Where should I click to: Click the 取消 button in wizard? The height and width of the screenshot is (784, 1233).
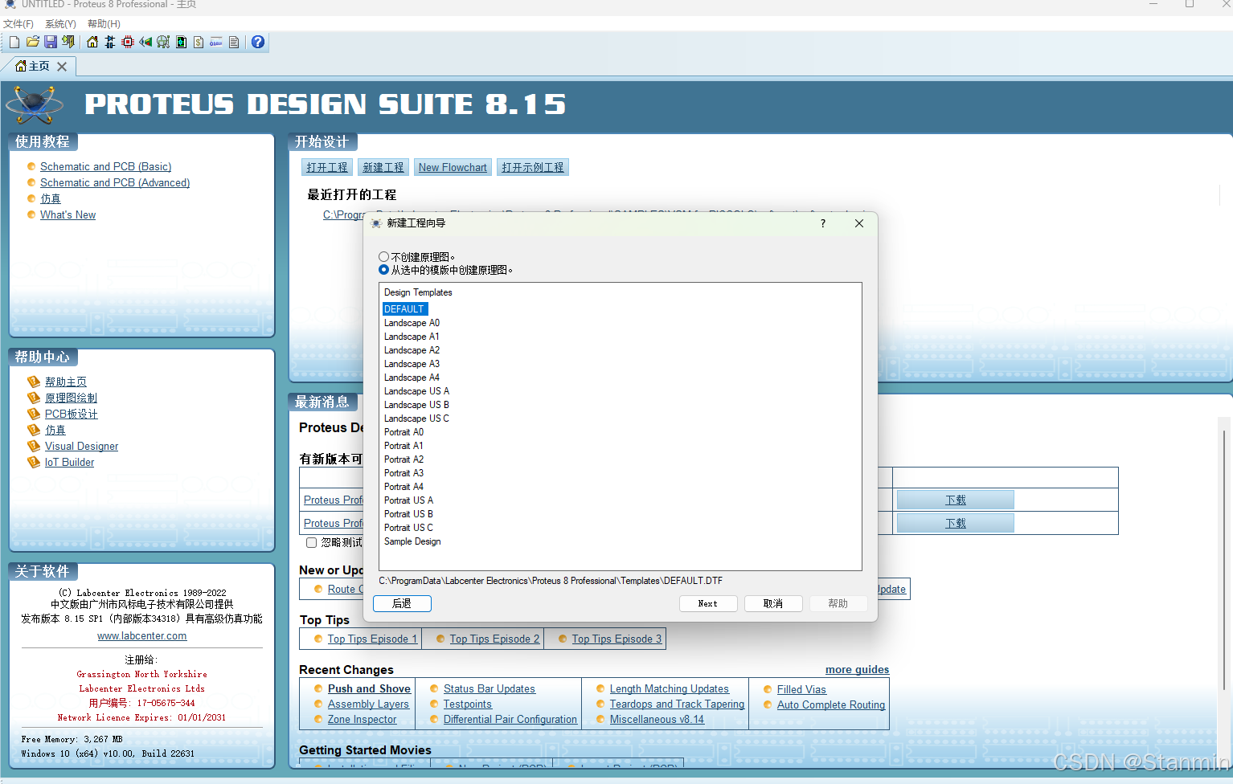click(773, 603)
